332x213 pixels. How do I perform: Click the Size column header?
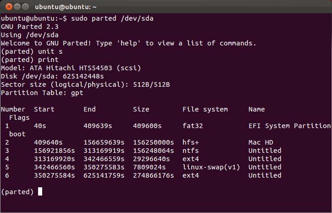point(141,109)
